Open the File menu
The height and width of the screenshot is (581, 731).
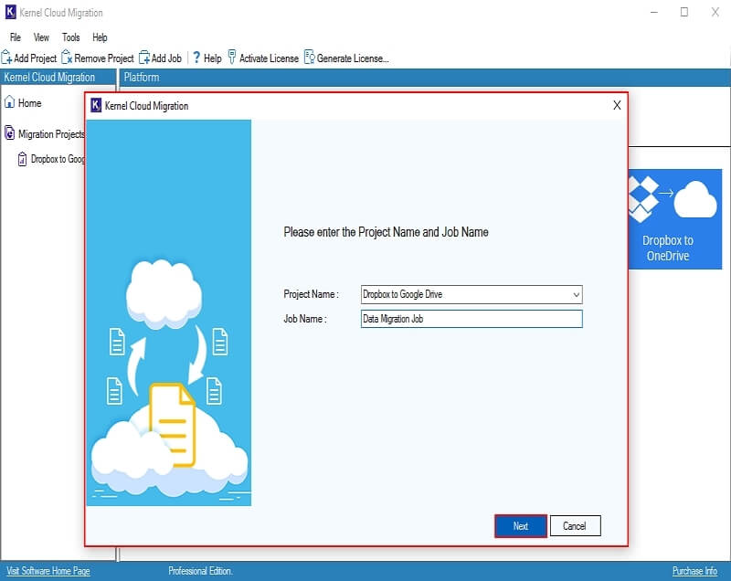click(16, 37)
